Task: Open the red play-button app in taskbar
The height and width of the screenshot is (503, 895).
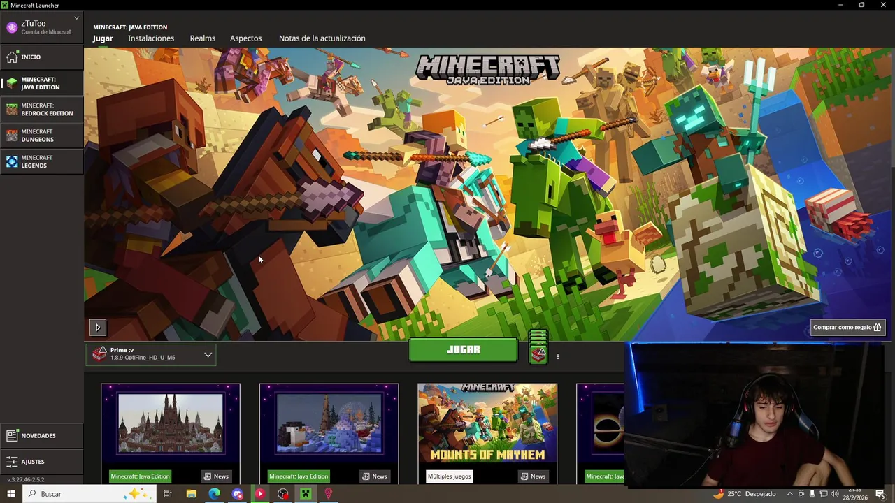Action: [x=259, y=494]
